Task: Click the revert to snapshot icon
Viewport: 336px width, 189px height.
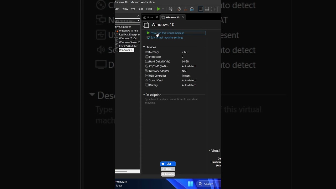Action: tap(186, 9)
